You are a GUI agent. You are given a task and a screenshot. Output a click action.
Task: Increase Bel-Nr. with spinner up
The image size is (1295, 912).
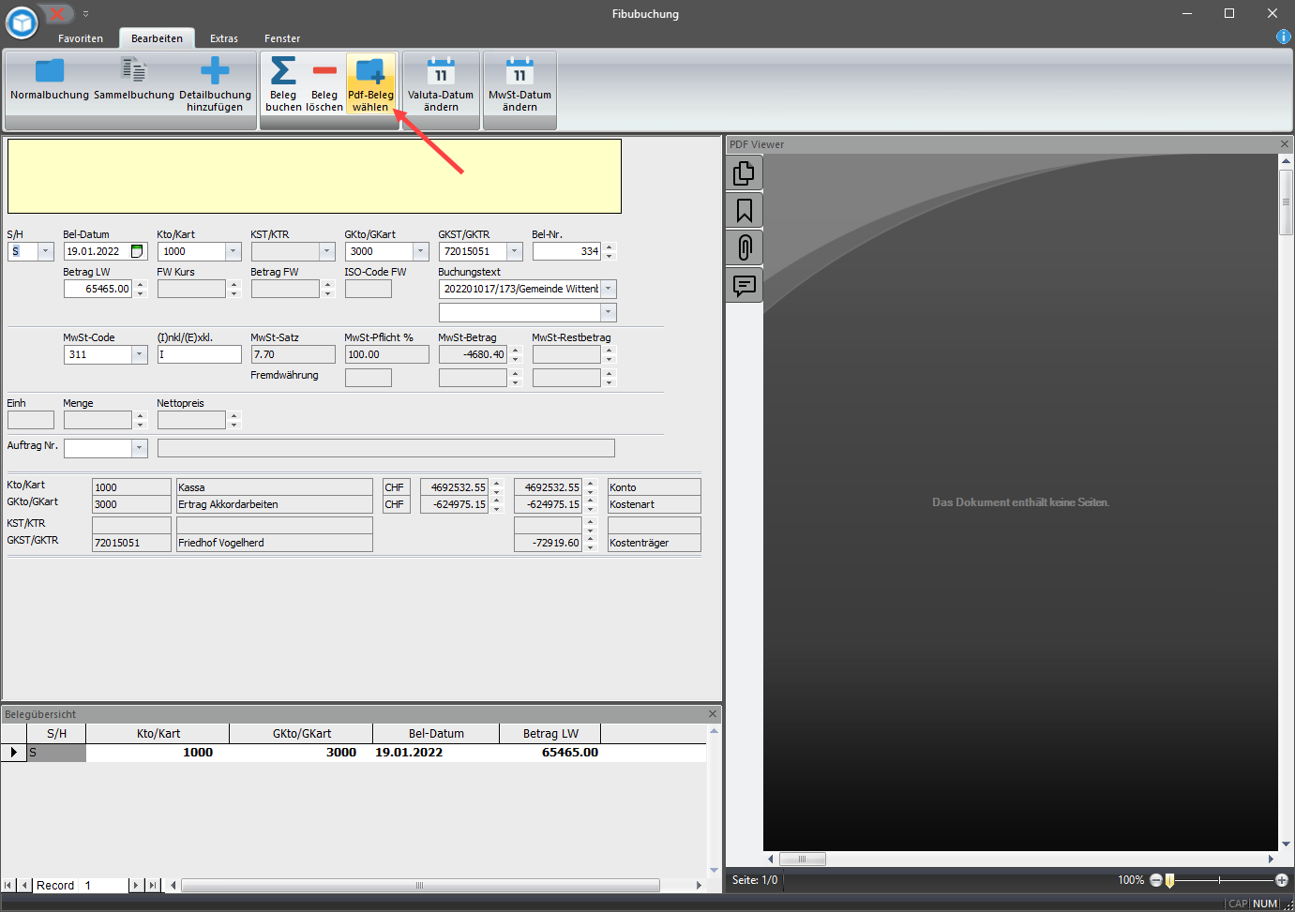[x=610, y=247]
